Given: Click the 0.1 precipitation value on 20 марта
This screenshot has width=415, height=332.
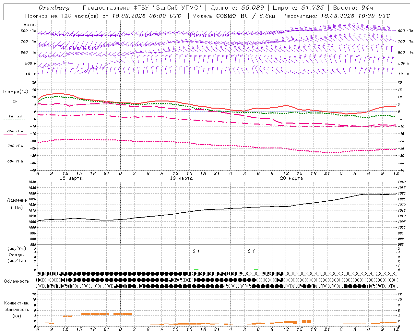Looking at the screenshot, I should 251,251.
